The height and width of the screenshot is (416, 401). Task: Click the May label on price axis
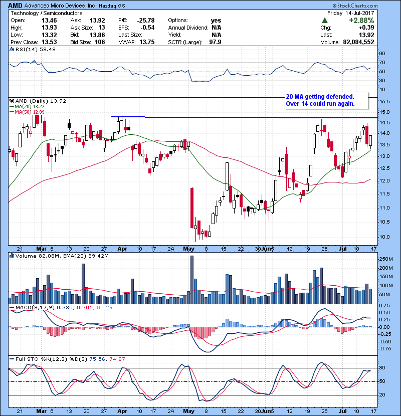(188, 249)
